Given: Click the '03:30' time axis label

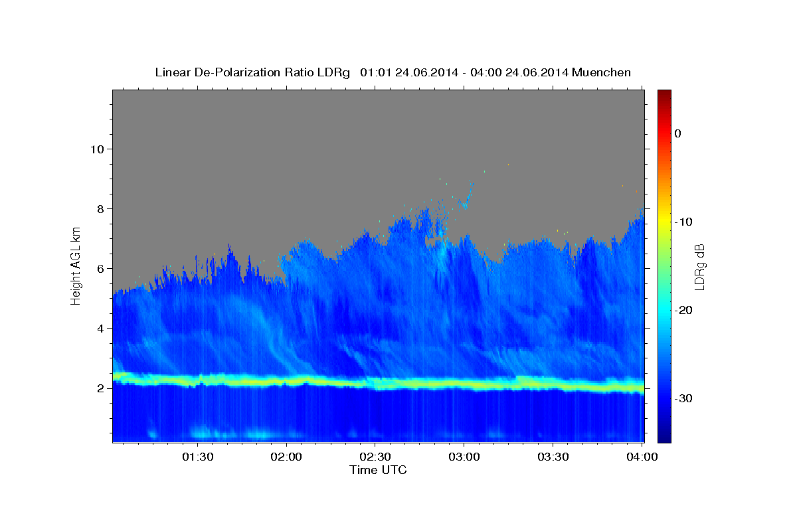Looking at the screenshot, I should click(553, 457).
